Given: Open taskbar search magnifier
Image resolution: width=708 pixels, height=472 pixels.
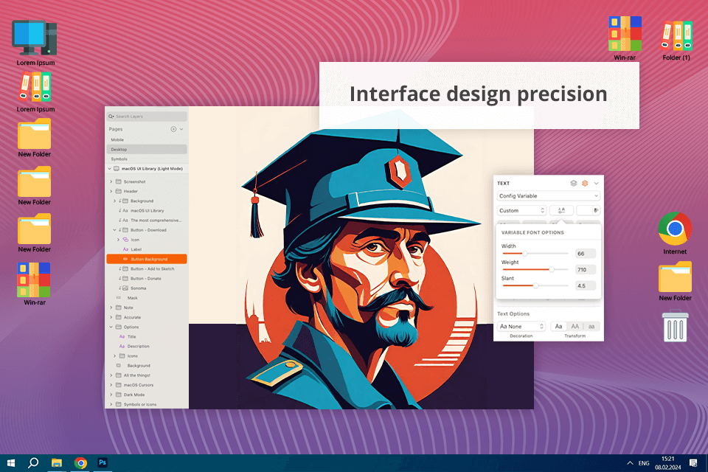Looking at the screenshot, I should pyautogui.click(x=33, y=463).
